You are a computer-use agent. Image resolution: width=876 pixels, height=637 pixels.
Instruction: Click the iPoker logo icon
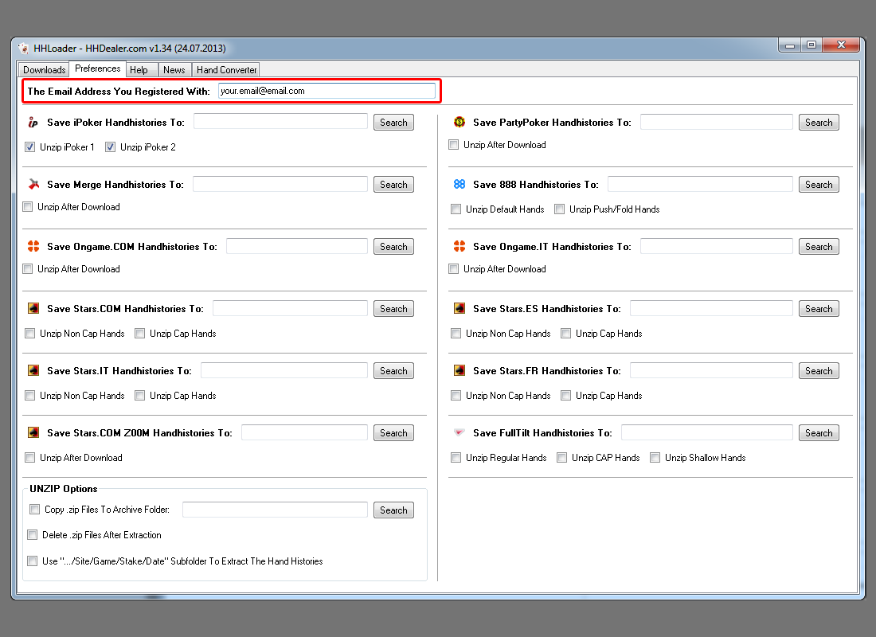tap(33, 123)
